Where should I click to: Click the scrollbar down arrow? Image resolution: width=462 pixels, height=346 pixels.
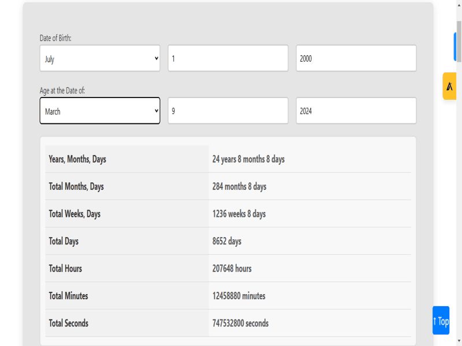(459, 342)
